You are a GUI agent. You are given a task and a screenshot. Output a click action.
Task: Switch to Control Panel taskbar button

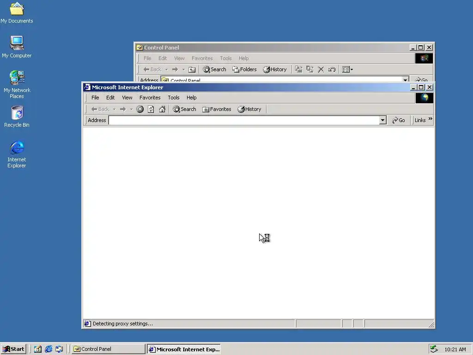[108, 349]
